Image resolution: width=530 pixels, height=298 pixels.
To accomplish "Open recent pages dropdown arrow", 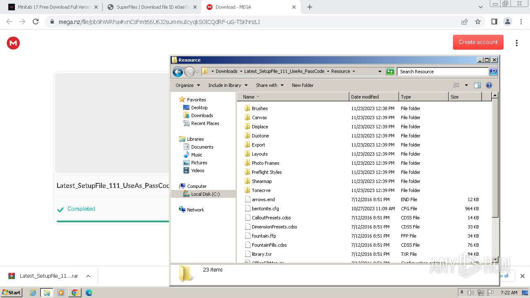I will (198, 72).
